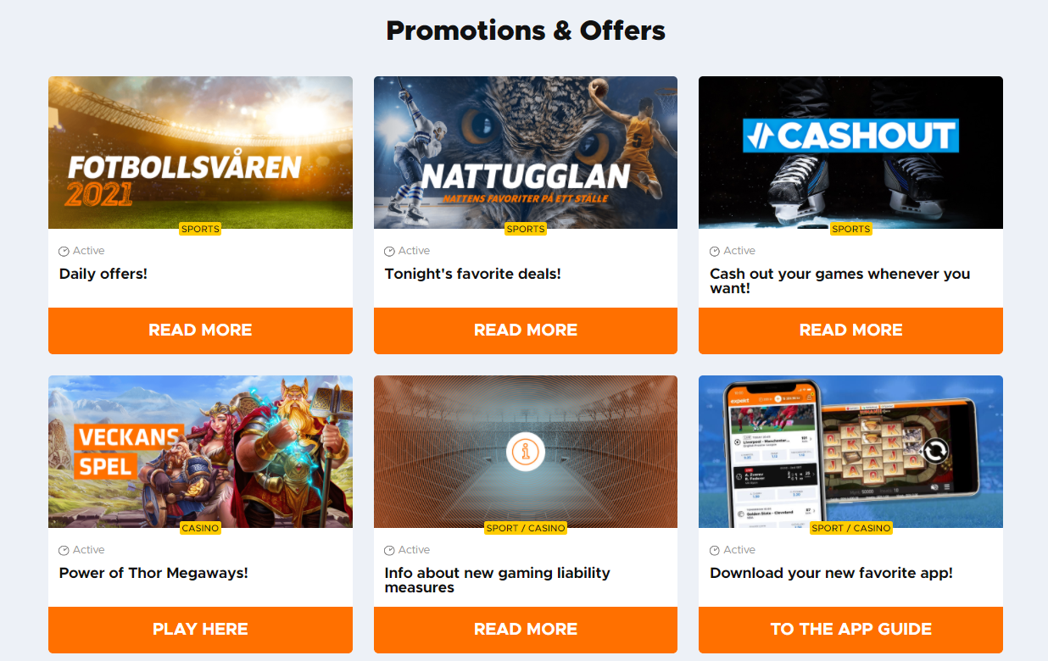The image size is (1048, 661).
Task: Click the rotate icon on the tablet screen
Action: click(x=934, y=451)
